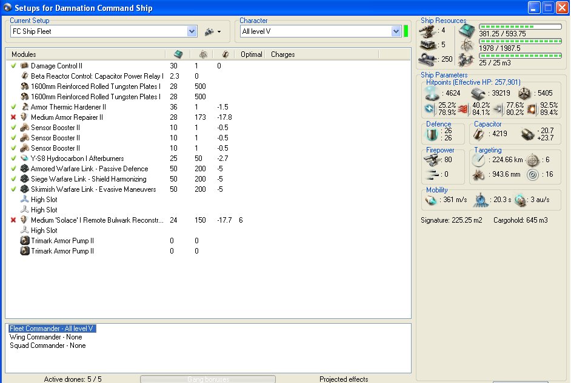Open the Character dropdown arrow
This screenshot has height=383, width=571.
(x=396, y=31)
